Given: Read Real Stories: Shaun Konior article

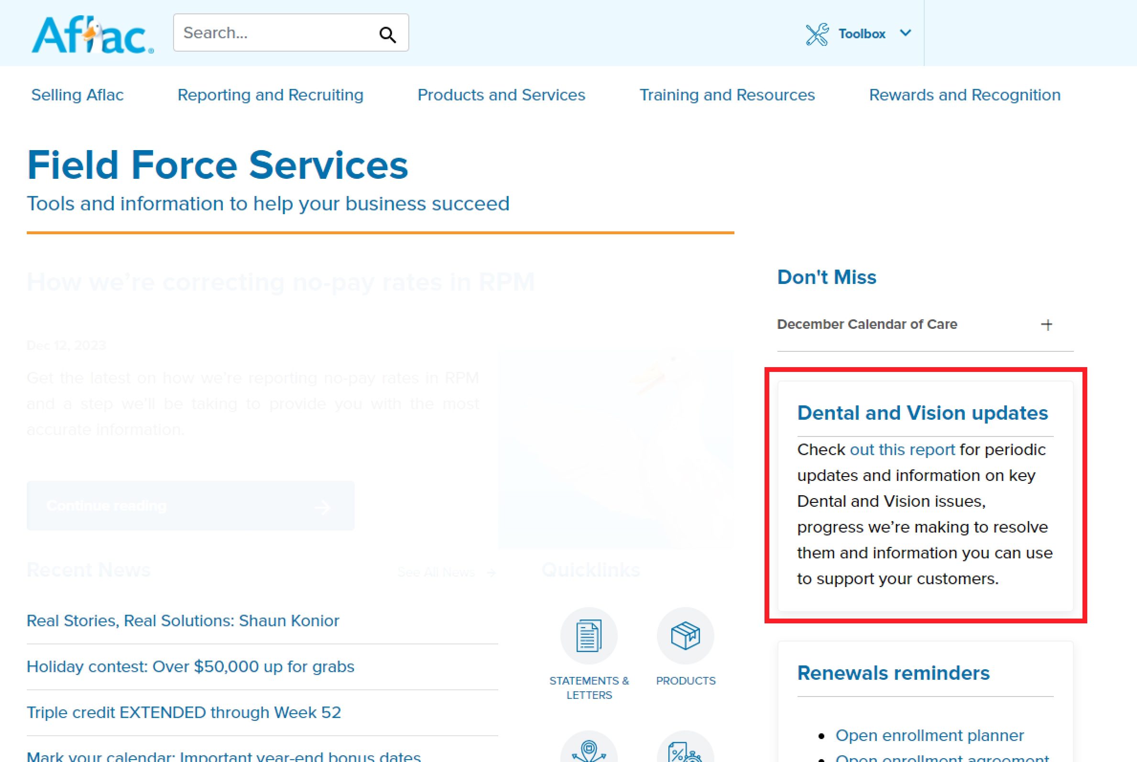Looking at the screenshot, I should pos(183,620).
